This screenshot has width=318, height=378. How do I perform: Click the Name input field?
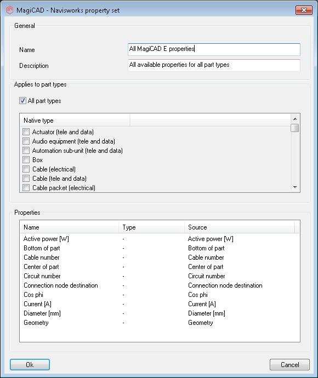click(x=214, y=49)
